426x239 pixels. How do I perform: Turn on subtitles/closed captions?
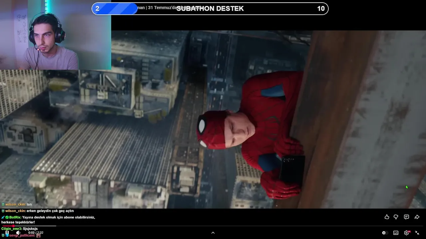click(x=396, y=233)
